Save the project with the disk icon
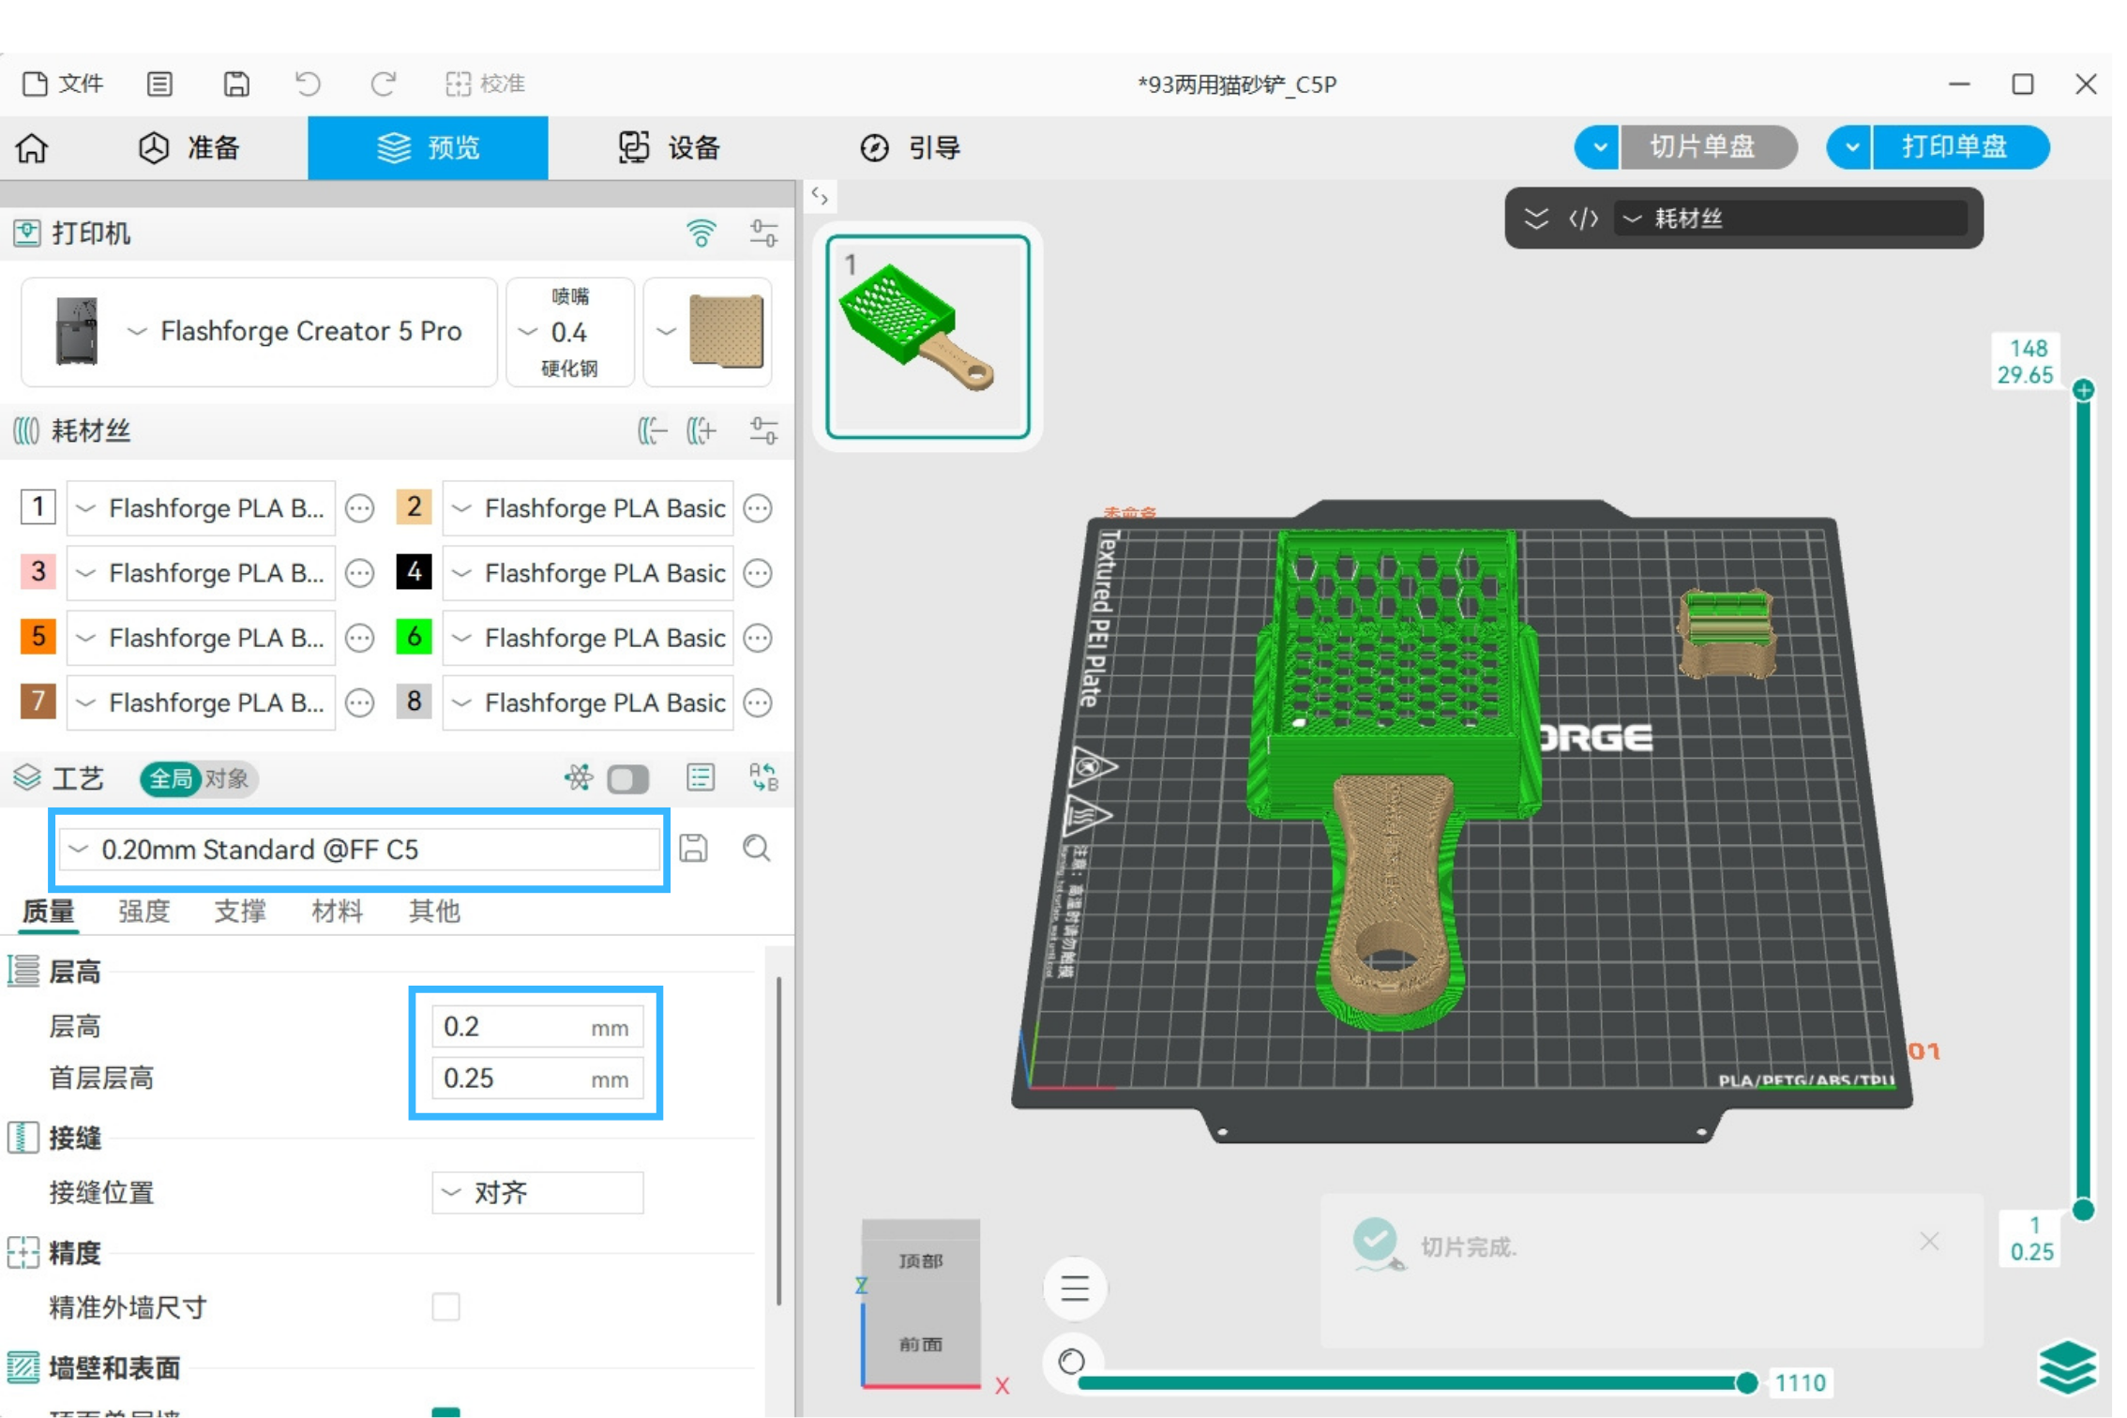 [x=237, y=84]
